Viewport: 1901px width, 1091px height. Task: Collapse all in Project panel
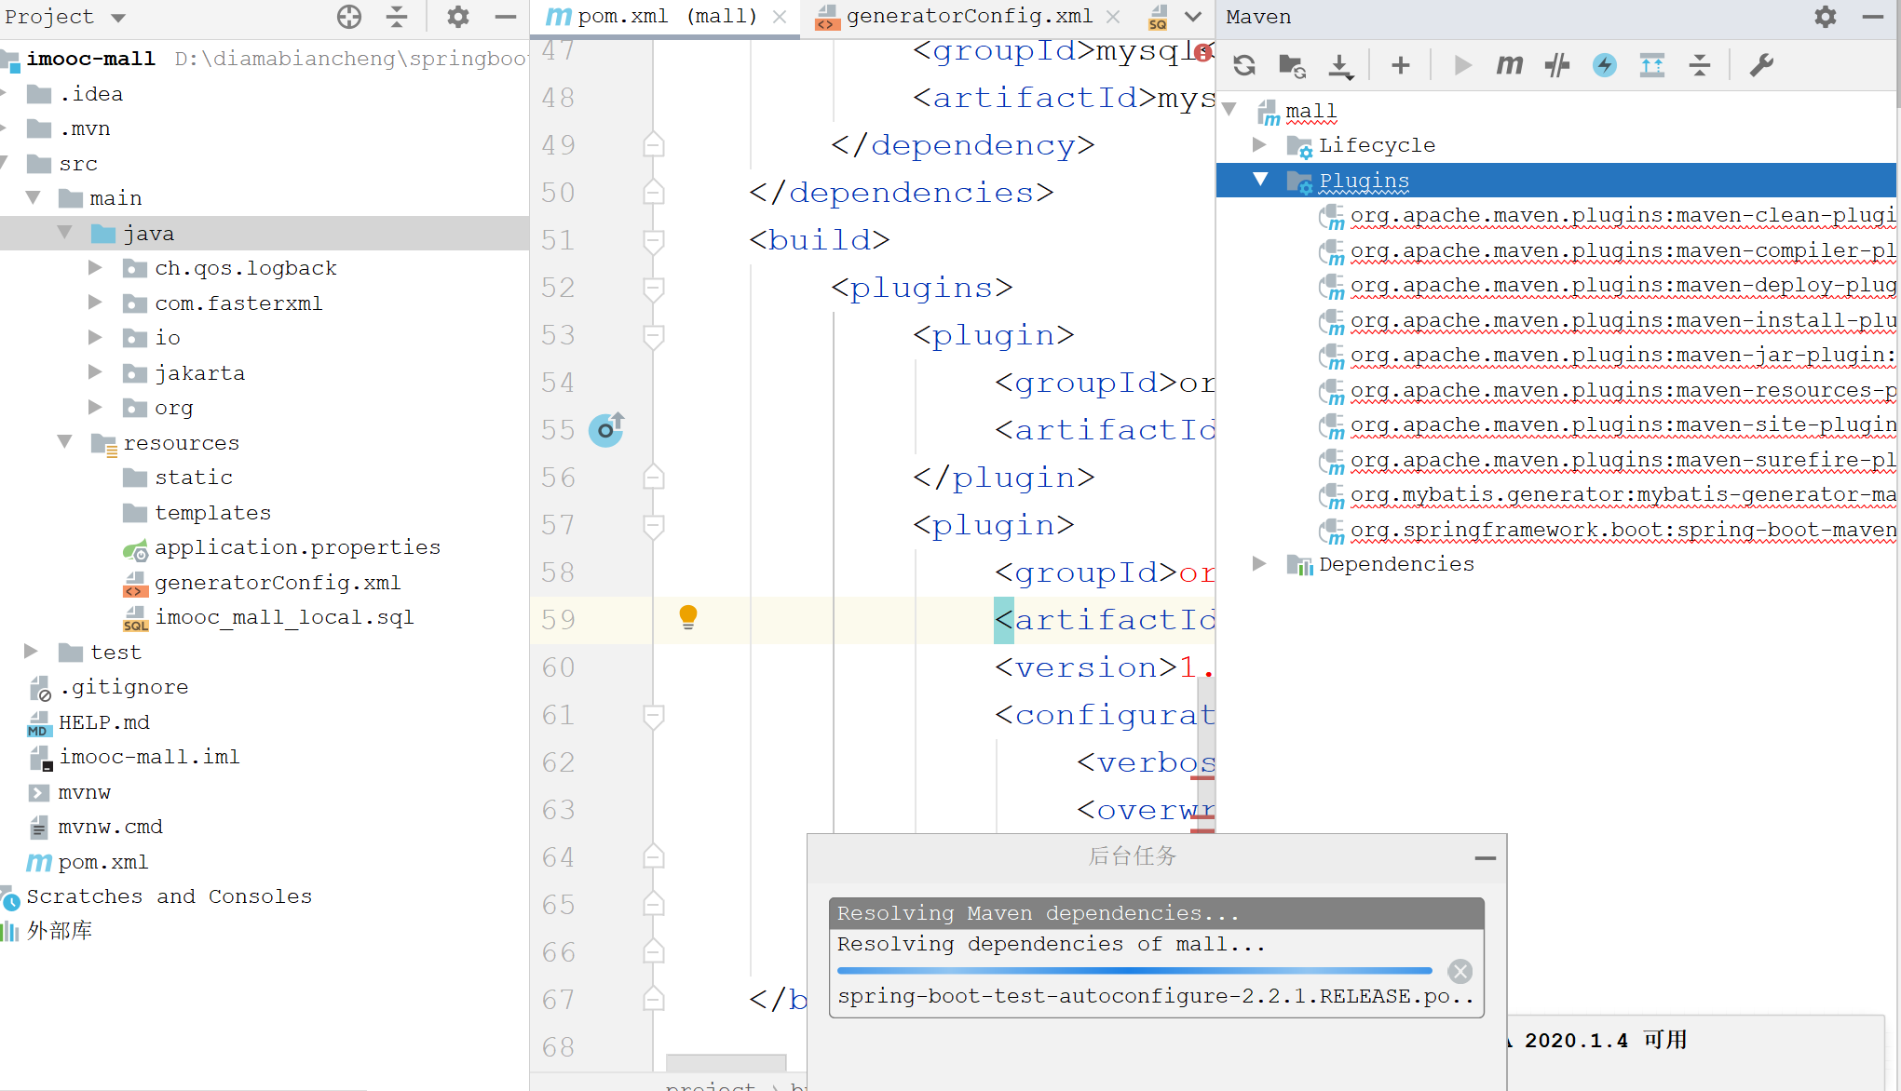(x=397, y=17)
